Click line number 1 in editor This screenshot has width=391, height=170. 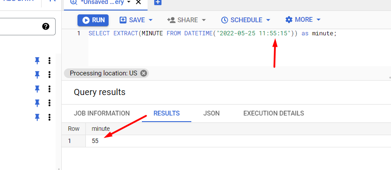[x=78, y=33]
